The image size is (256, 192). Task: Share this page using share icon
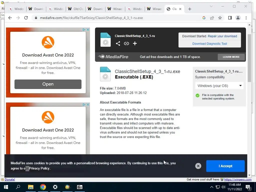click(x=212, y=18)
